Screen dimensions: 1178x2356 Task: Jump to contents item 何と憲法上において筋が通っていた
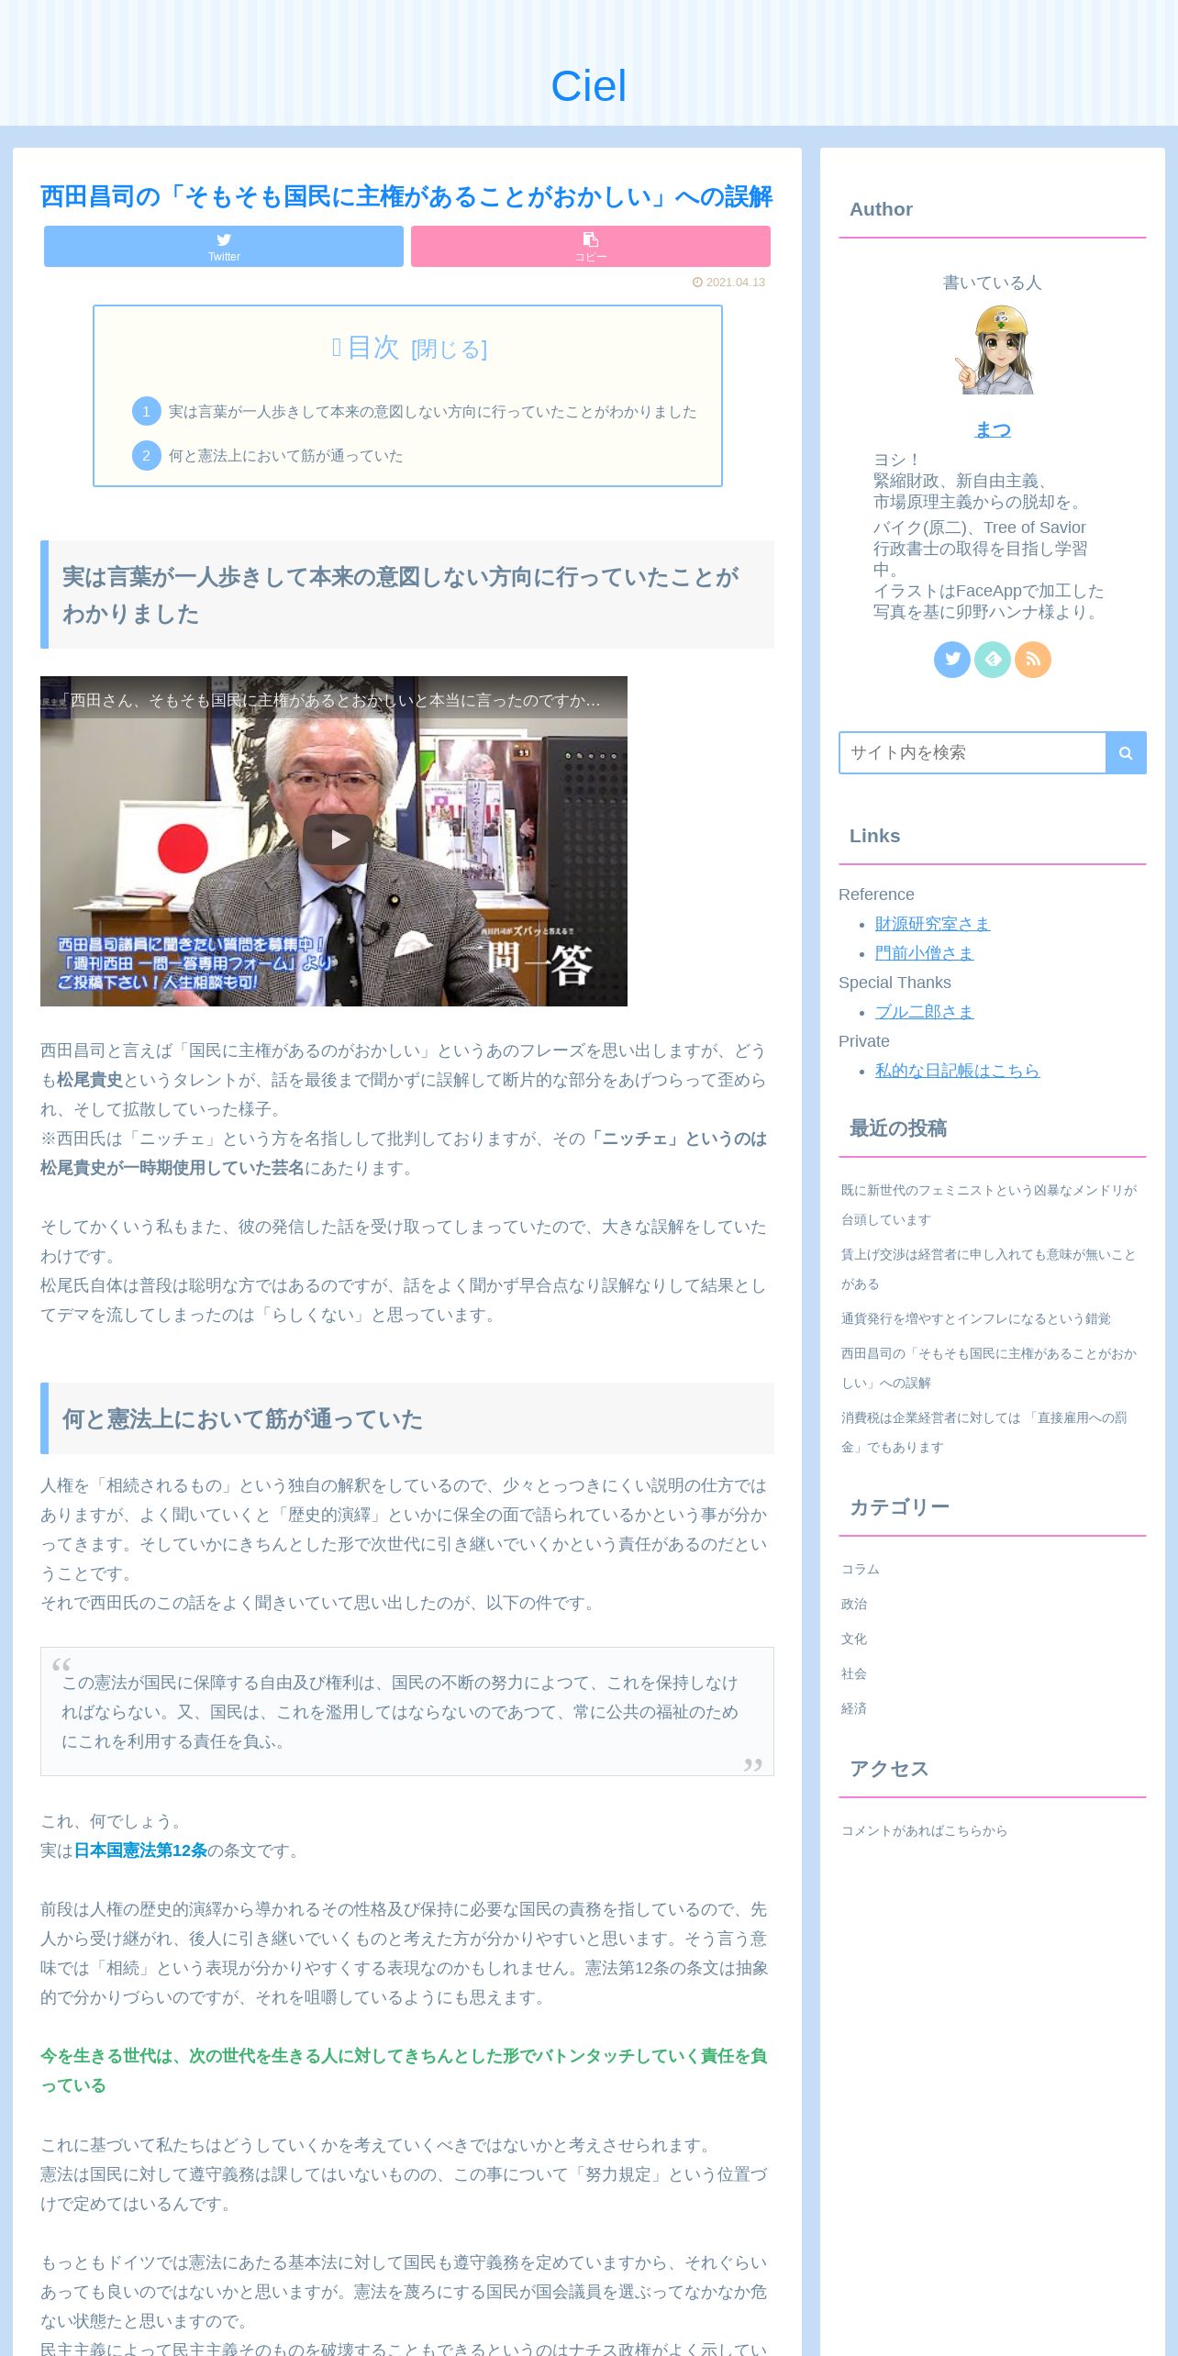[x=285, y=456]
